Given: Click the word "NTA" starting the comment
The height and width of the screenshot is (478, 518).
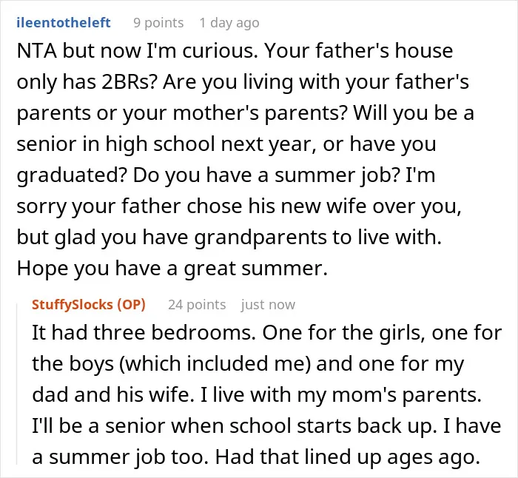Looking at the screenshot, I should [37, 51].
